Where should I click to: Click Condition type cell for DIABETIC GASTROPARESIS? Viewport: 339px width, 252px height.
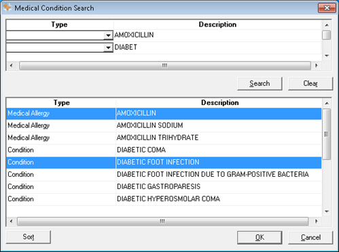(x=61, y=187)
